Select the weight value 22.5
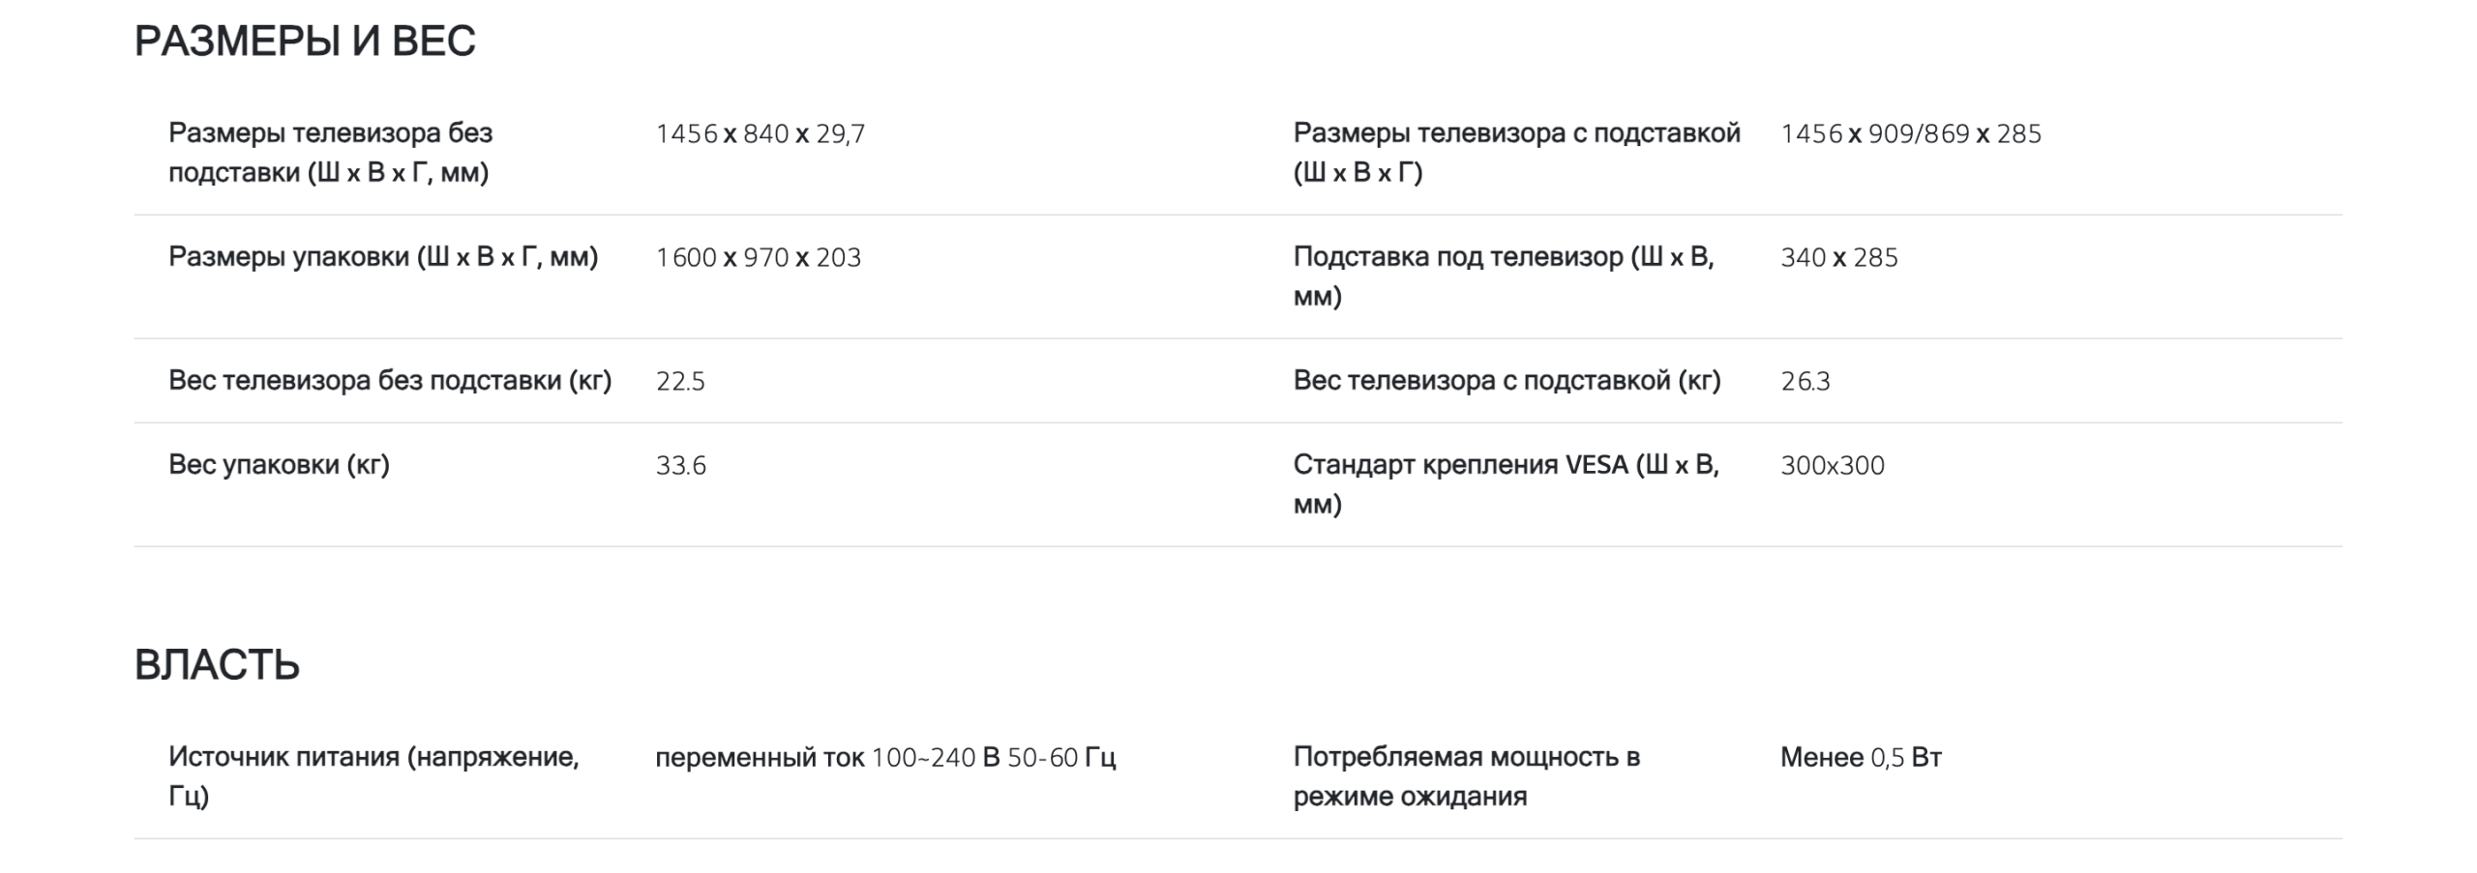The image size is (2477, 873). pos(680,381)
